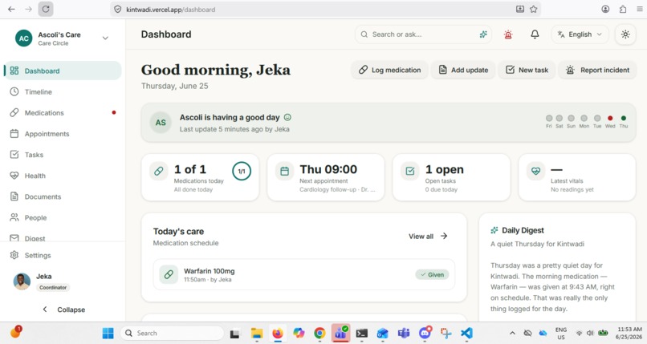The height and width of the screenshot is (344, 647).
Task: Click the Report incident button
Action: click(x=597, y=70)
